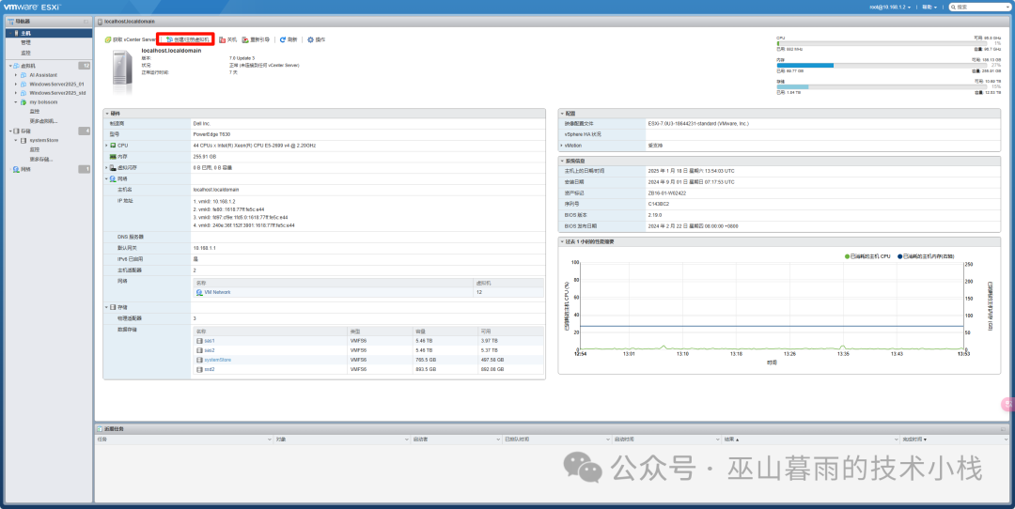Toggle the host CPU consumed legend item
Viewport: 1015px width, 509px height.
click(x=847, y=255)
